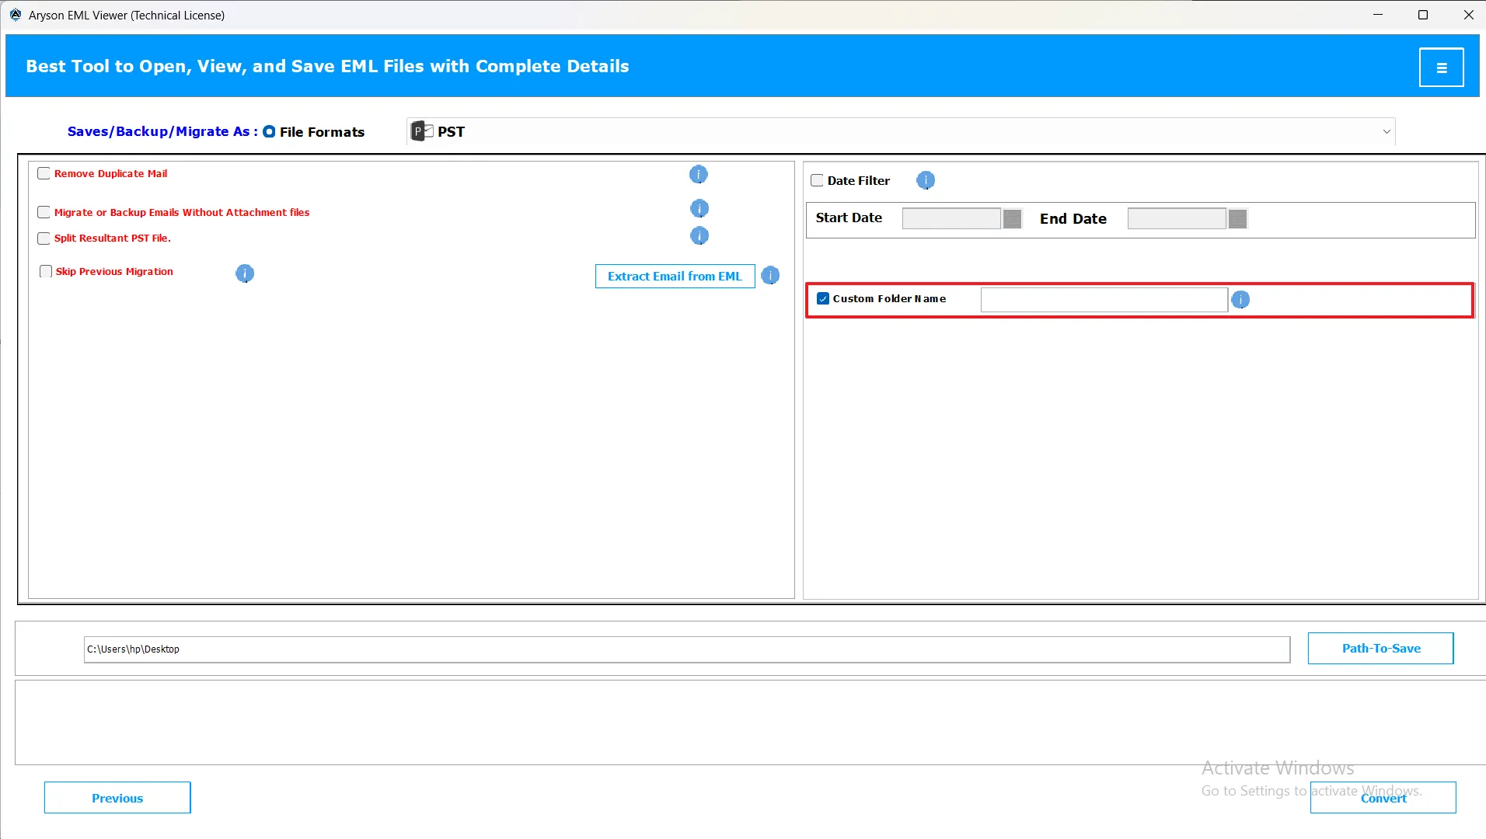Click info icon beside Split Resultant PST File
Image resolution: width=1486 pixels, height=839 pixels.
pyautogui.click(x=699, y=236)
